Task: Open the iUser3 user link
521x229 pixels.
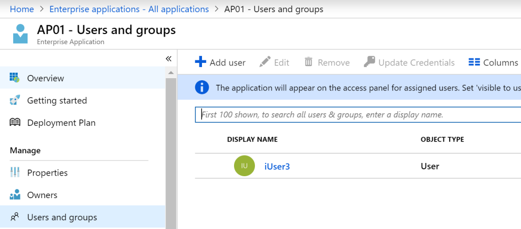Action: click(x=277, y=166)
